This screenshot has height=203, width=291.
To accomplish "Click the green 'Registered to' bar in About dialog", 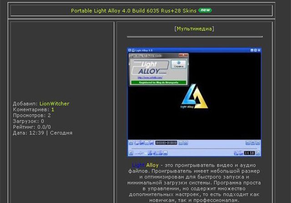I will pos(159,83).
